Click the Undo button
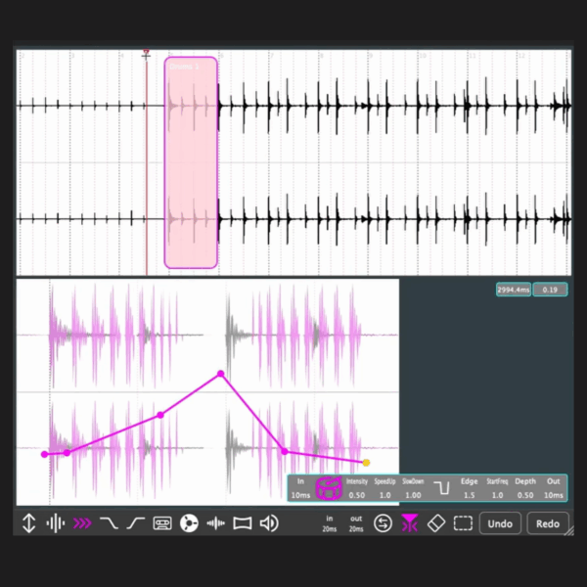This screenshot has height=587, width=587. click(500, 523)
